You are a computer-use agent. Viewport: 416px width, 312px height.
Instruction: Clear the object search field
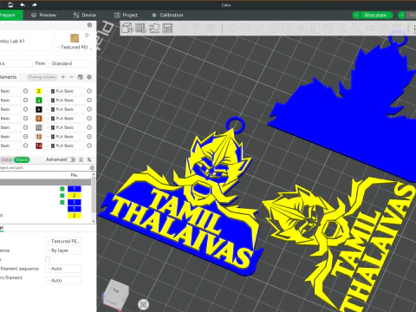pyautogui.click(x=92, y=168)
